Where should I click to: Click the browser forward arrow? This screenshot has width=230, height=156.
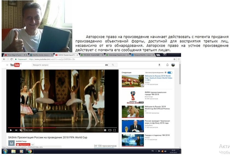pos(8,59)
